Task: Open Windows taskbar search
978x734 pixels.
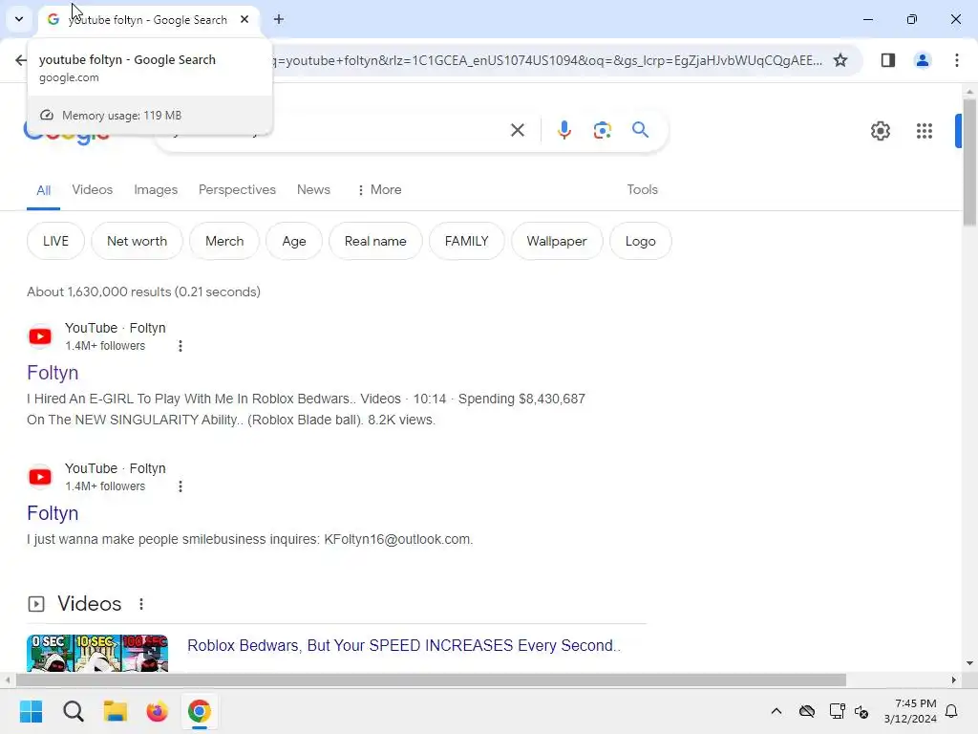Action: point(73,711)
